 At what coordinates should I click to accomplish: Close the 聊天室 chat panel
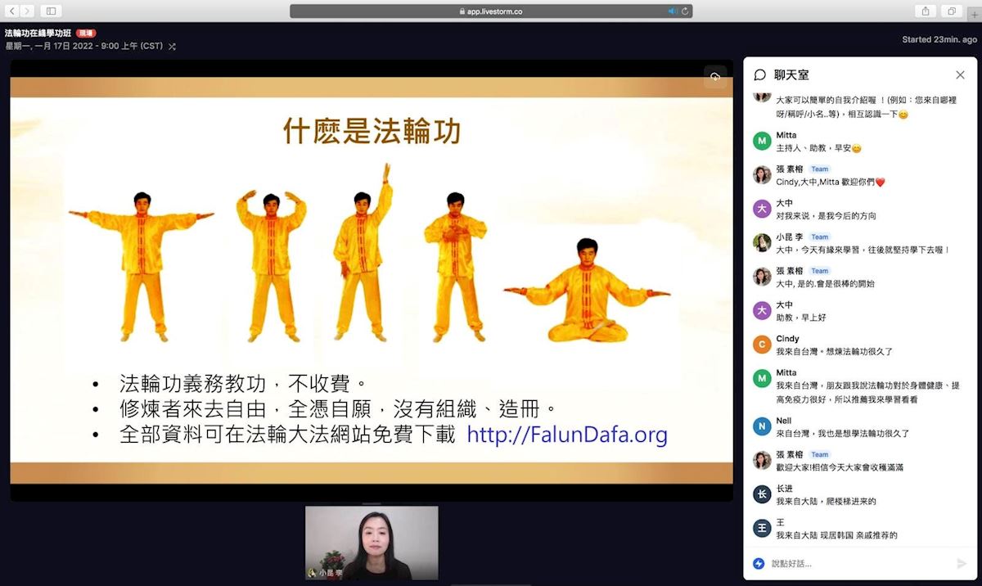click(x=960, y=75)
